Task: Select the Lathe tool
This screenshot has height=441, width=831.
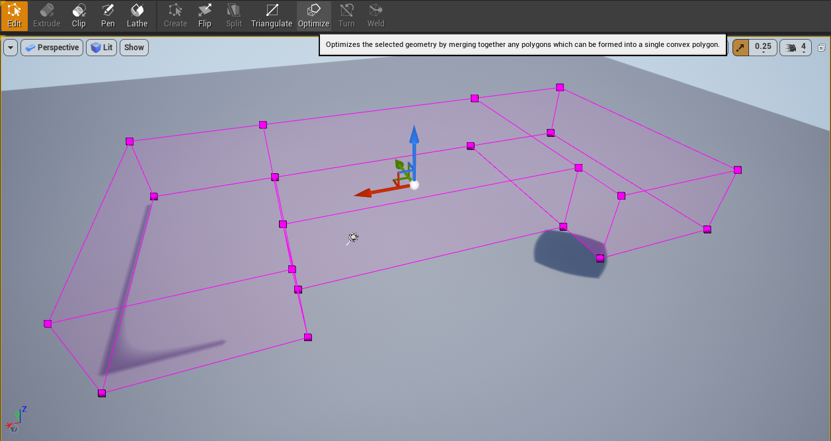Action: (x=137, y=15)
